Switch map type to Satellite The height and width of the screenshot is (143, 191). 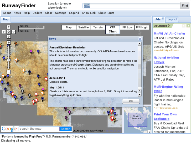[x=84, y=27]
